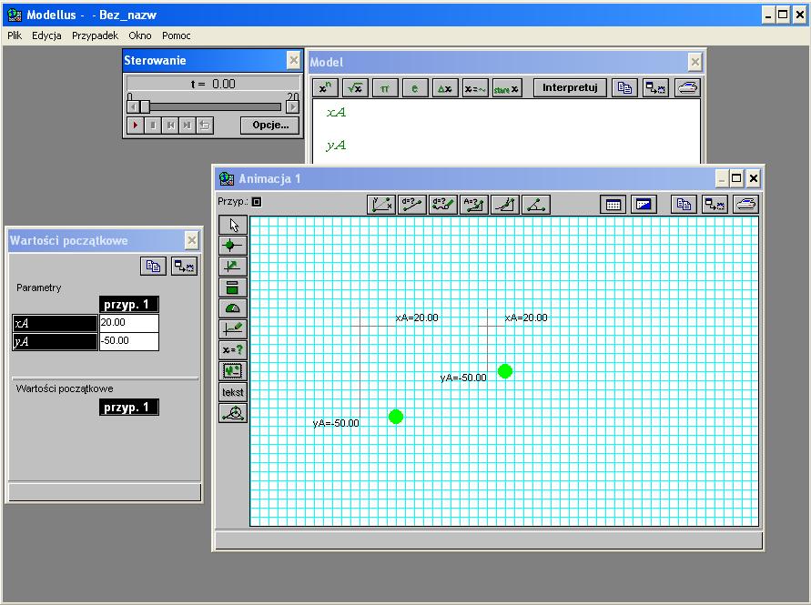Click Interpretuj to interpret the model

570,87
